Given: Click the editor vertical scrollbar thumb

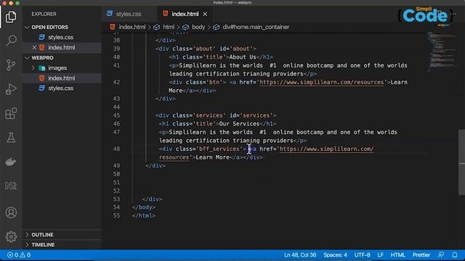Looking at the screenshot, I should tap(461, 162).
